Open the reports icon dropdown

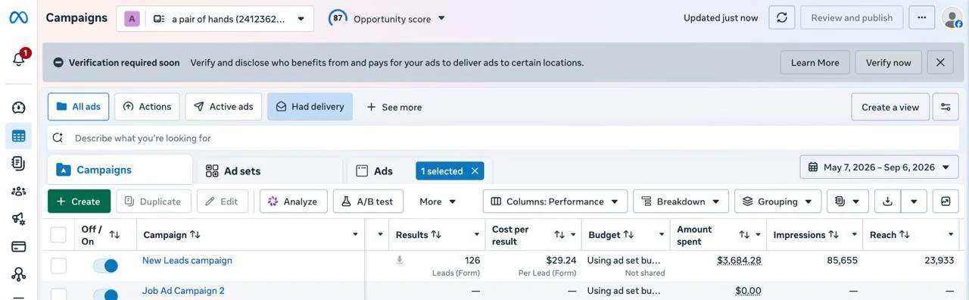(847, 202)
